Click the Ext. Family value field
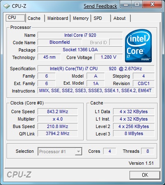165x185 pixels. [47, 83]
